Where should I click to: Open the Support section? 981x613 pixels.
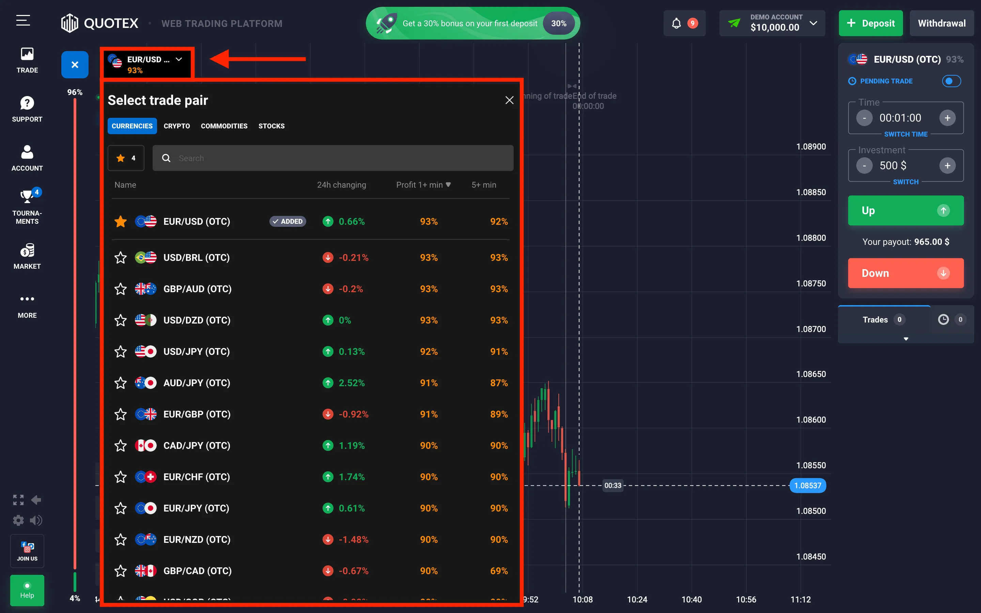click(x=27, y=109)
